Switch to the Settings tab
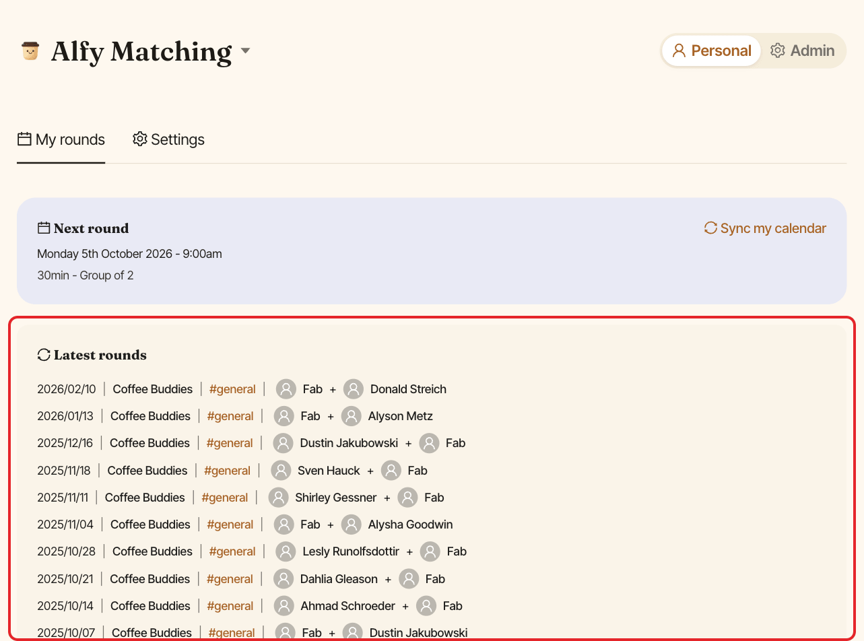 pyautogui.click(x=168, y=139)
